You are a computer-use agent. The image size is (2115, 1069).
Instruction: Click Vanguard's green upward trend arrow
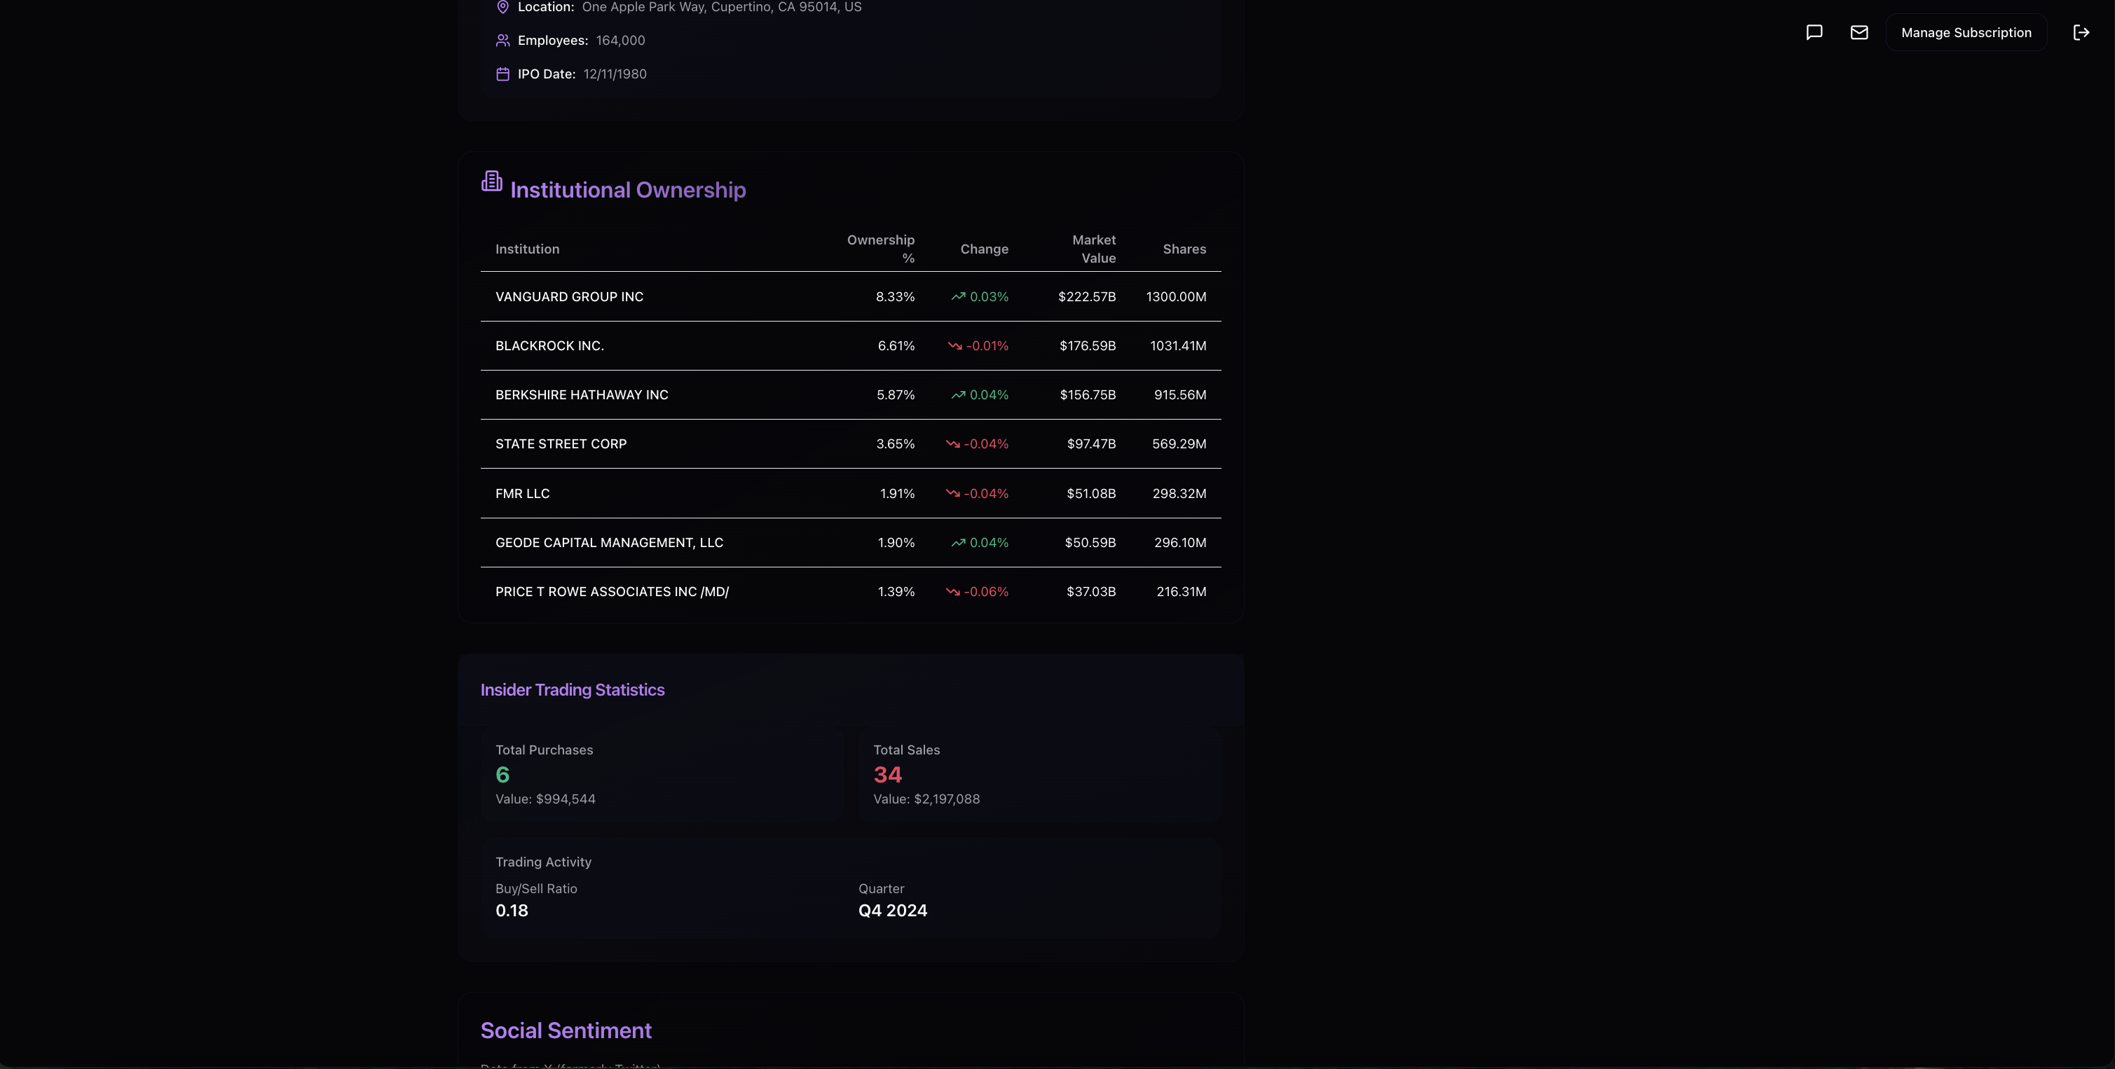[x=958, y=296]
